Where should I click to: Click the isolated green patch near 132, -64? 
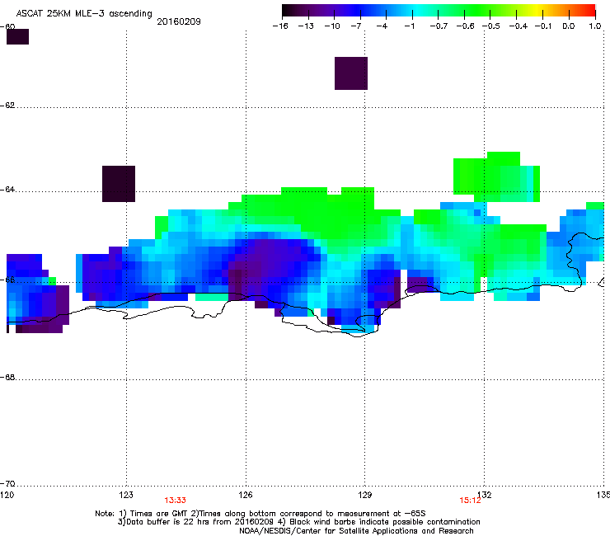[496, 176]
